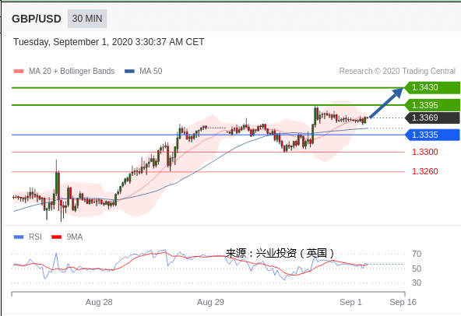Image resolution: width=461 pixels, height=316 pixels.
Task: Click the red 1.3260 support level label
Action: click(425, 171)
